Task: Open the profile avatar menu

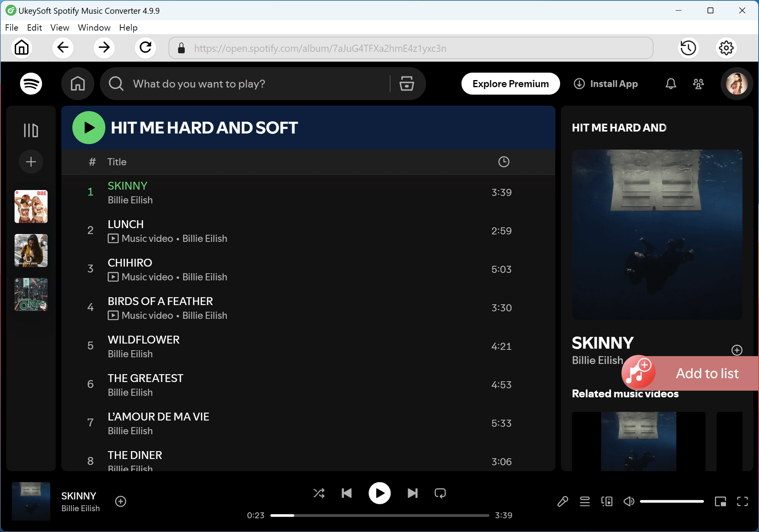Action: (737, 84)
